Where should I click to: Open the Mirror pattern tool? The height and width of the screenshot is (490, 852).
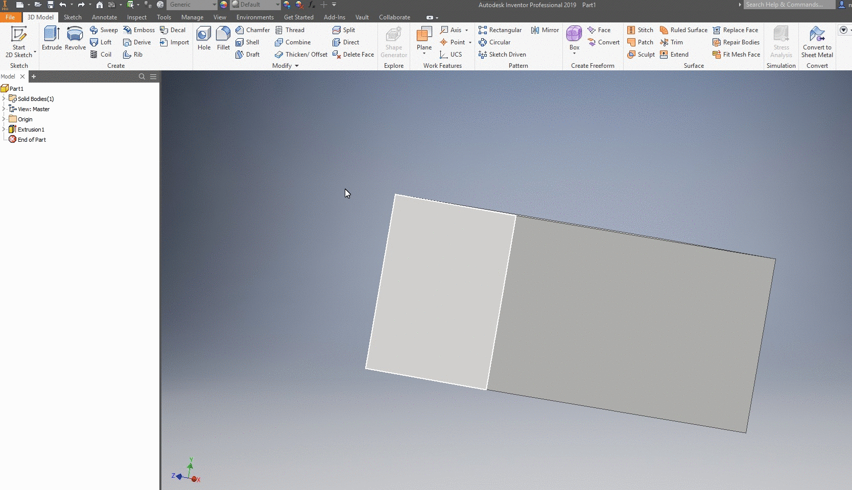(x=545, y=30)
